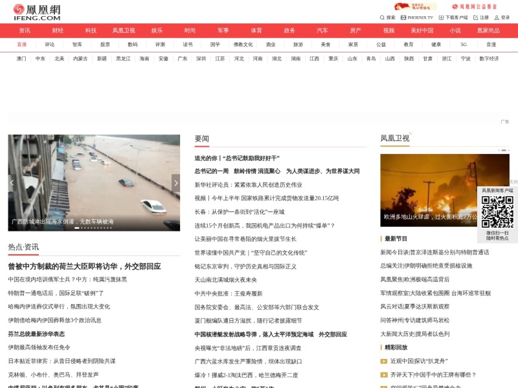Open 中国在境内培训俄军士兵 article
The width and height of the screenshot is (518, 388).
point(67,279)
